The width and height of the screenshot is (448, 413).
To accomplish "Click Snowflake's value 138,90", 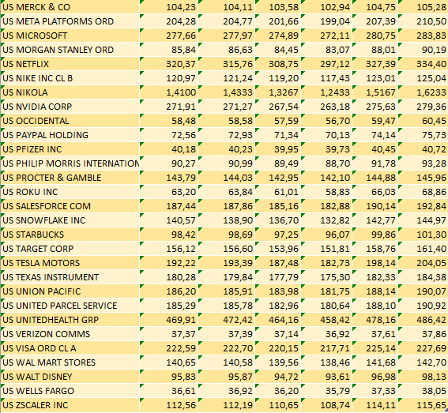I will tap(238, 220).
